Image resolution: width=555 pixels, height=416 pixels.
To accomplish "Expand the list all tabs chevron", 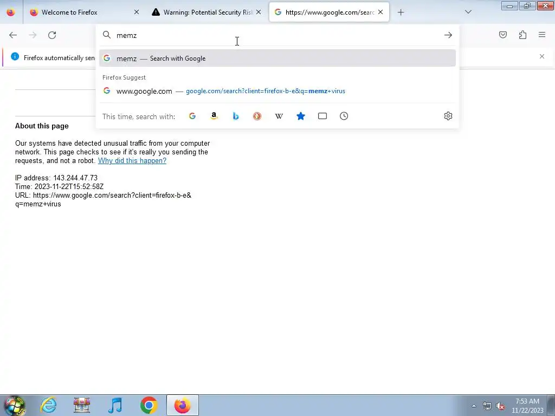I will (x=468, y=12).
